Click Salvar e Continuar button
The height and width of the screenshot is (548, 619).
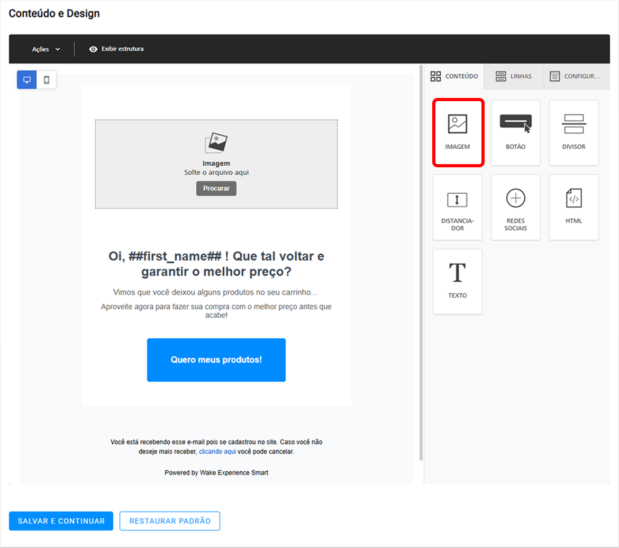61,521
